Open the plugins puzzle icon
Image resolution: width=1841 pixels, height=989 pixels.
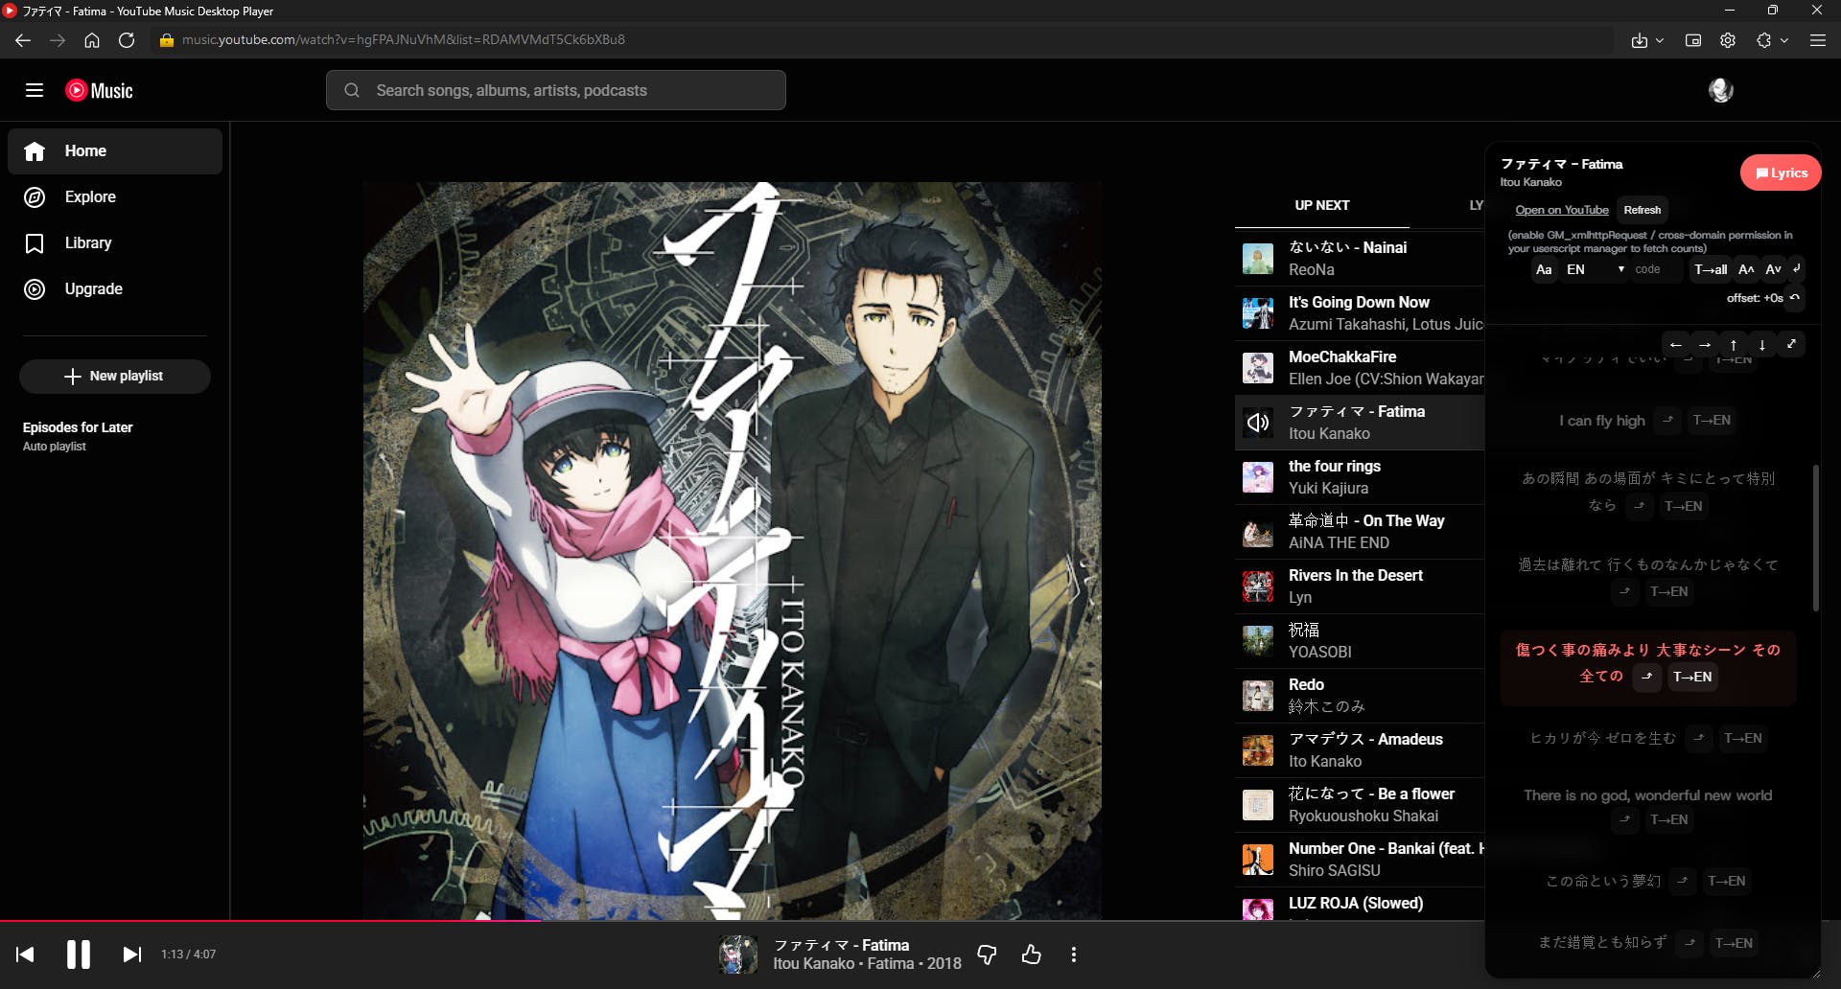(x=1764, y=40)
